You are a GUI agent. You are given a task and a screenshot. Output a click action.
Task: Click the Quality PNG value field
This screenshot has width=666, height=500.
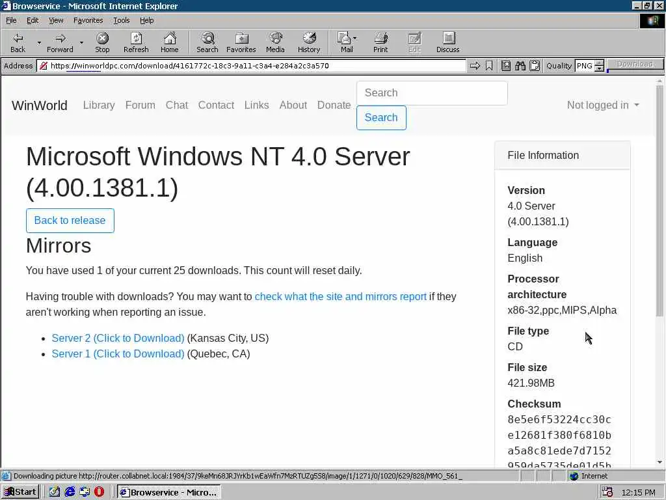pyautogui.click(x=585, y=66)
